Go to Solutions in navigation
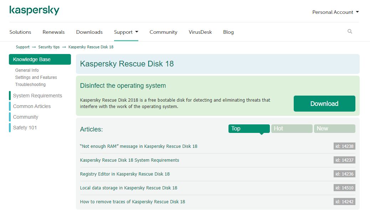This screenshot has width=370, height=215. pyautogui.click(x=20, y=32)
